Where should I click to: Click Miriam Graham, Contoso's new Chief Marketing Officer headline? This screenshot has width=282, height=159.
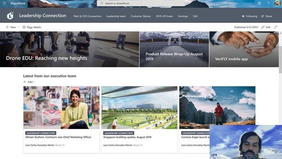(x=58, y=137)
